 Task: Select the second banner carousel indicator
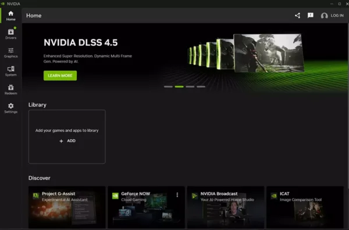tap(179, 87)
